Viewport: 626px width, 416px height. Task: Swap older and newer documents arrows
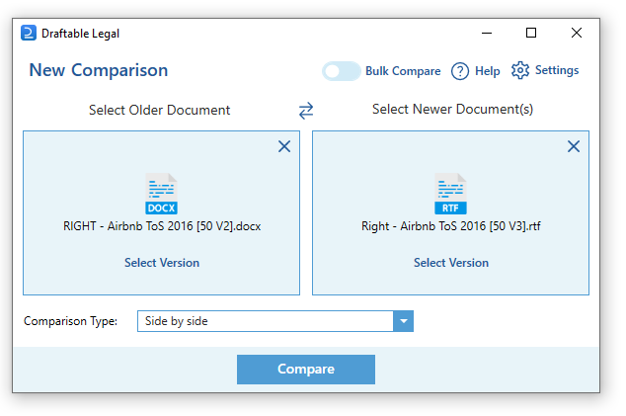pos(306,111)
